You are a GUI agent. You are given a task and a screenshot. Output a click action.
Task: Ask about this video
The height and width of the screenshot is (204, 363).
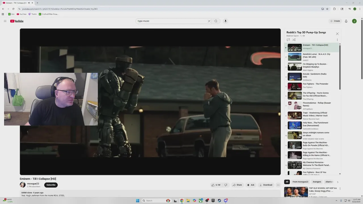tap(250, 185)
